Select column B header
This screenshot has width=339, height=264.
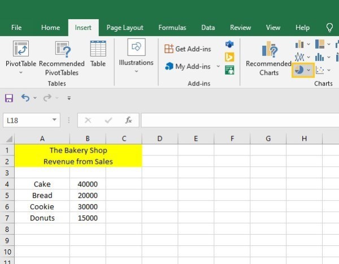pyautogui.click(x=88, y=139)
